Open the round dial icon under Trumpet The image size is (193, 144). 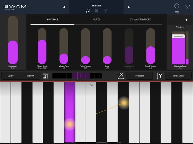pyautogui.click(x=96, y=11)
